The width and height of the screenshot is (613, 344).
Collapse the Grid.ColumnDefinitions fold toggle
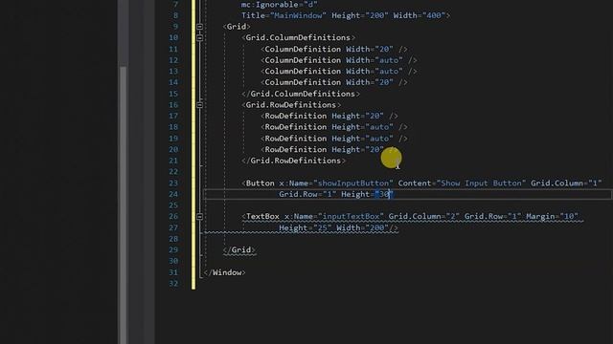(x=199, y=38)
